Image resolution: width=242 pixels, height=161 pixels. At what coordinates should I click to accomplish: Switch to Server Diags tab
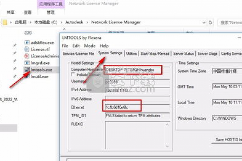[207, 54]
